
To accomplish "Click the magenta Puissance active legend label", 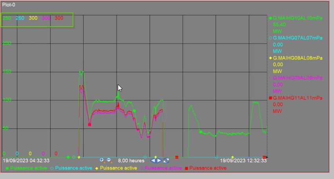I will (163, 168).
